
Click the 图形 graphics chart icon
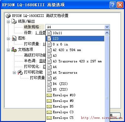(14, 38)
